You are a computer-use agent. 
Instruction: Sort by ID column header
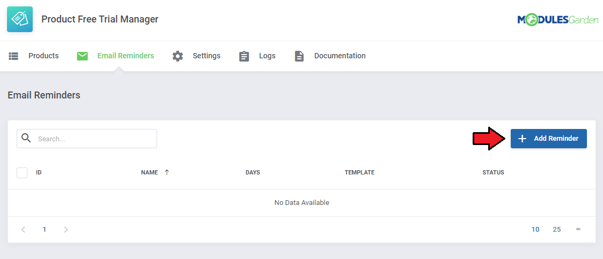click(x=39, y=172)
